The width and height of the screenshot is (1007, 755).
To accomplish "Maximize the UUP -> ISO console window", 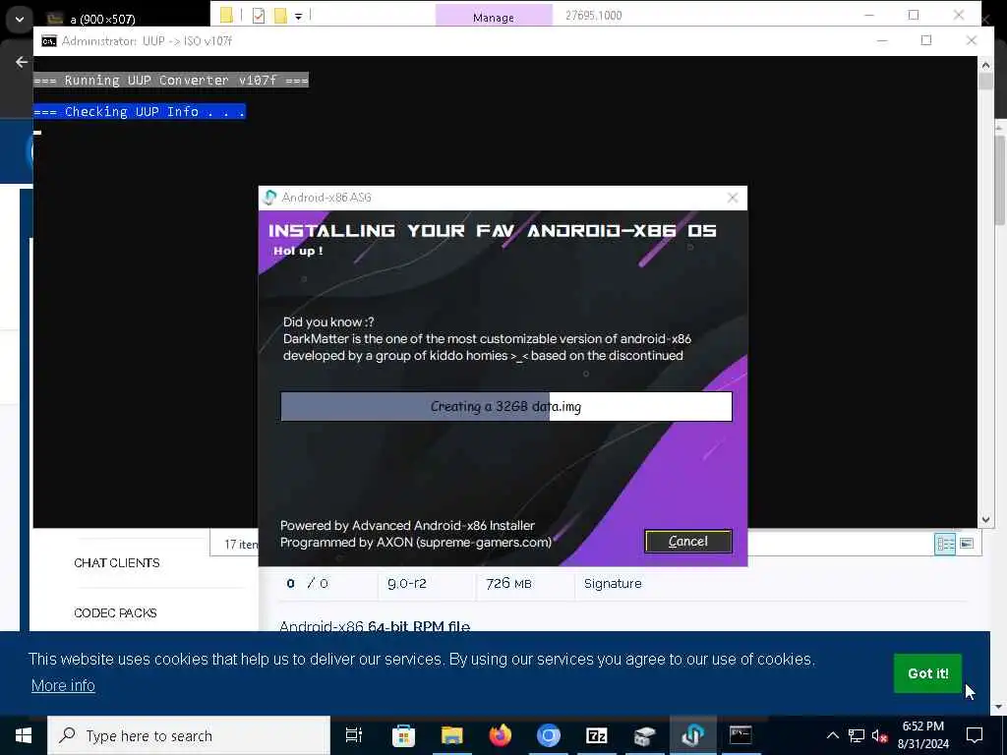I will point(925,40).
